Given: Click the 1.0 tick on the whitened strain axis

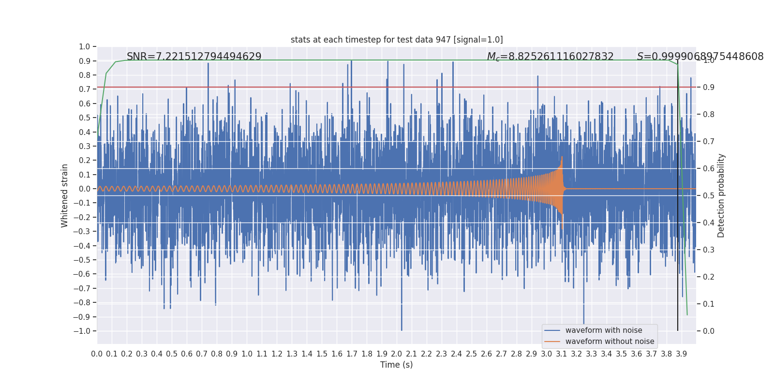Looking at the screenshot, I should click(85, 47).
